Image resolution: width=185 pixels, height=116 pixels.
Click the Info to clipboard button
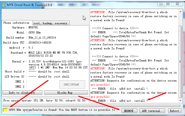click(x=22, y=93)
